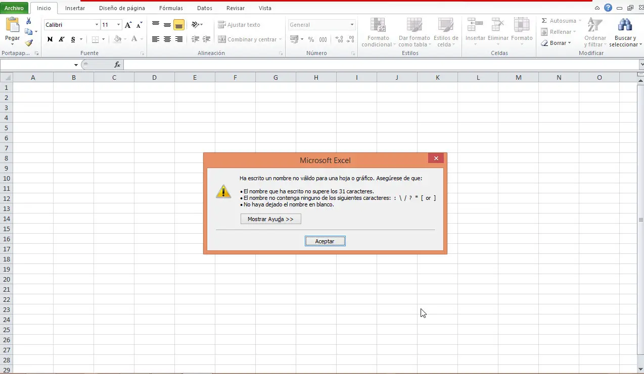The width and height of the screenshot is (644, 374).
Task: Open the borders dropdown arrow
Action: pos(103,39)
